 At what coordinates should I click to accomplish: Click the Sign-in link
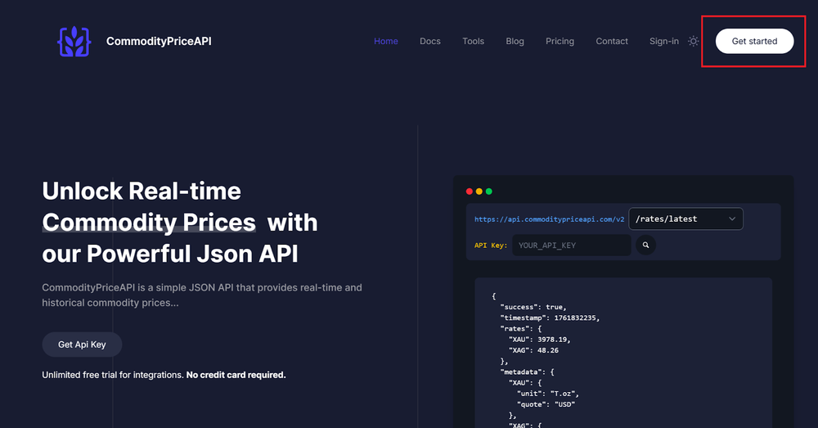[x=664, y=41]
